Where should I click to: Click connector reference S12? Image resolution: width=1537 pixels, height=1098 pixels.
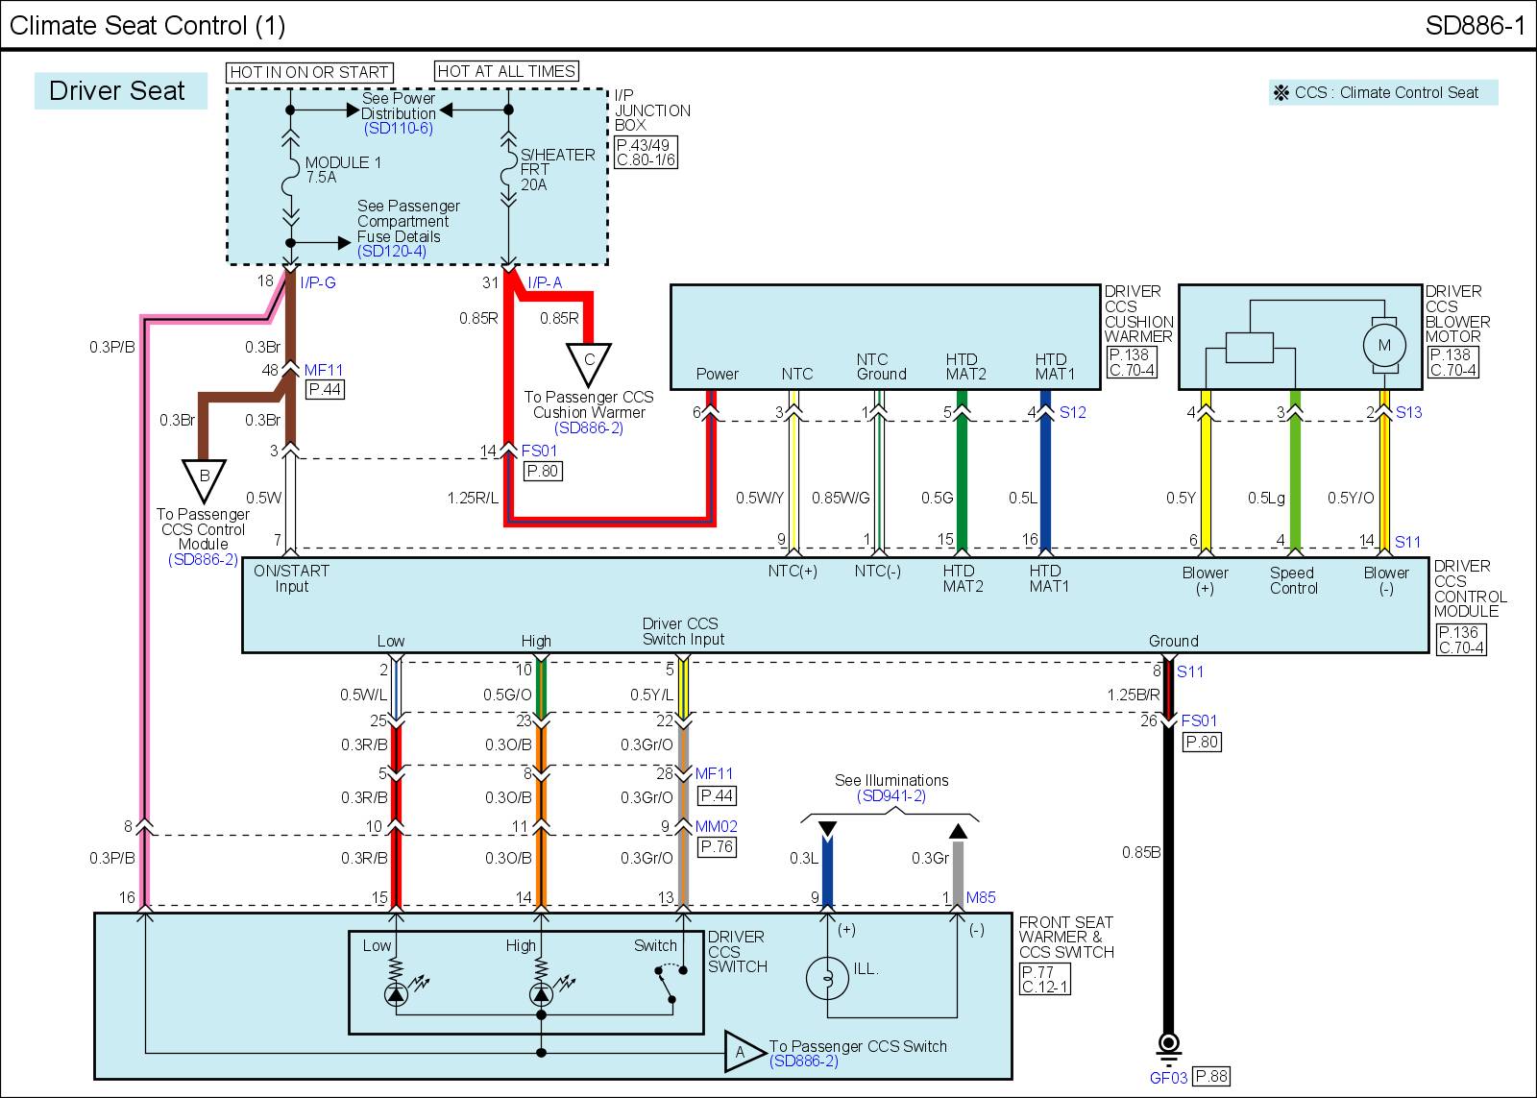tap(1073, 412)
